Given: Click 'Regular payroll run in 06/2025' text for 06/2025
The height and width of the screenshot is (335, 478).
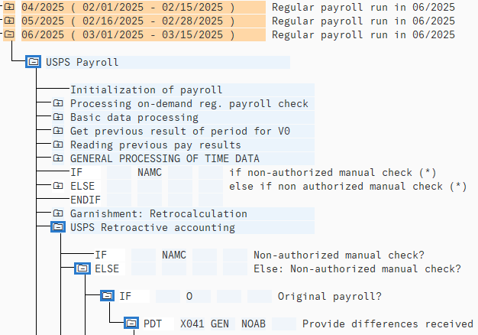Looking at the screenshot, I should 363,34.
